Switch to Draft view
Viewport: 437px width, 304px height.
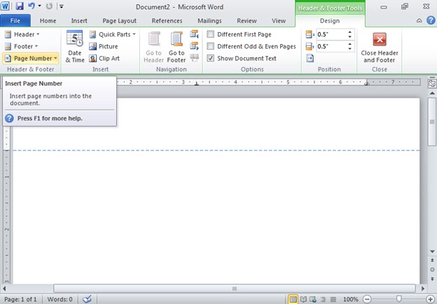click(x=333, y=299)
